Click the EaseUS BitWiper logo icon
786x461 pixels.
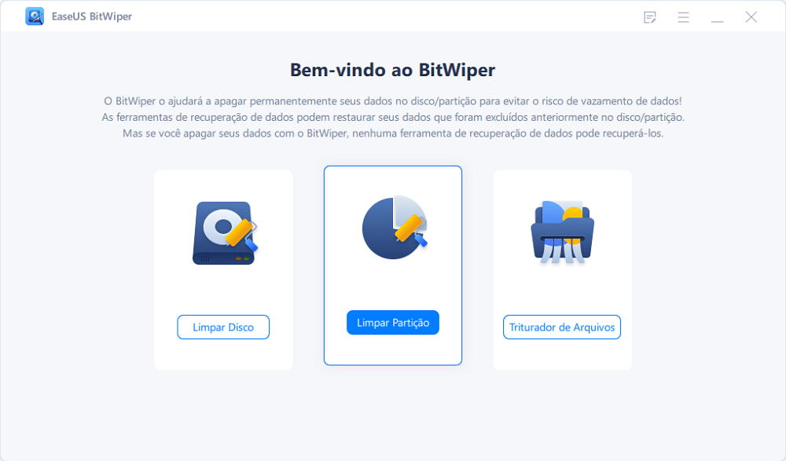point(35,16)
